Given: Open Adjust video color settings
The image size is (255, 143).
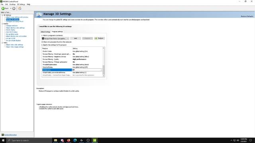Looking at the screenshot, I should pyautogui.click(x=14, y=45).
